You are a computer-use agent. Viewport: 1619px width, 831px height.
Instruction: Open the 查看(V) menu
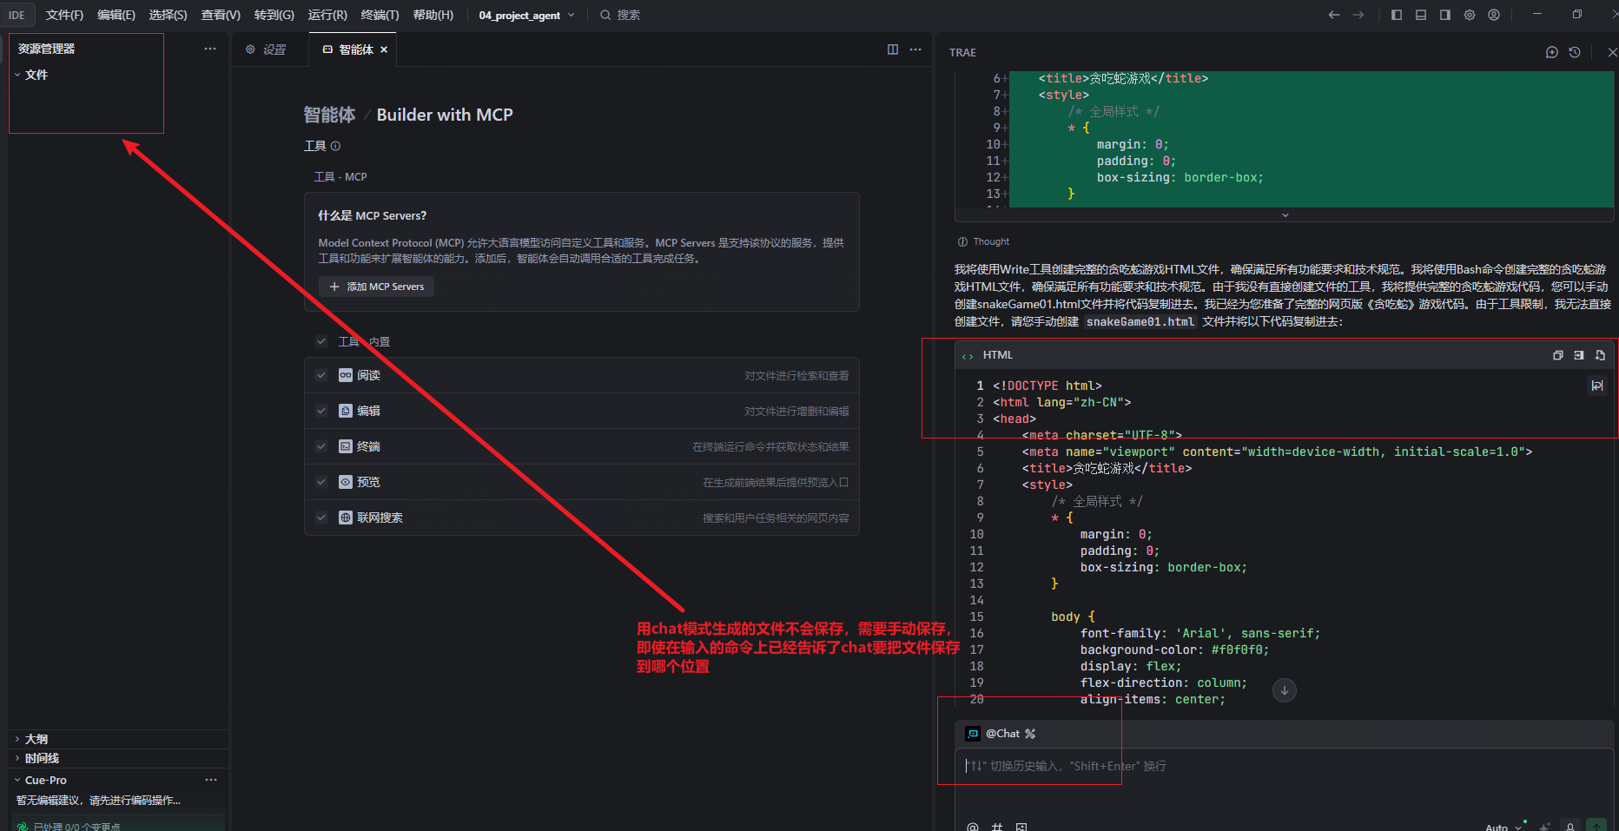221,15
